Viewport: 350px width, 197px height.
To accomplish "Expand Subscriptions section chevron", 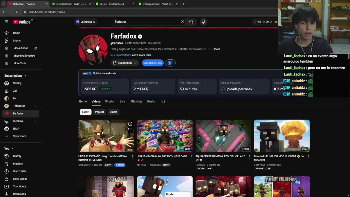I will click(25, 76).
